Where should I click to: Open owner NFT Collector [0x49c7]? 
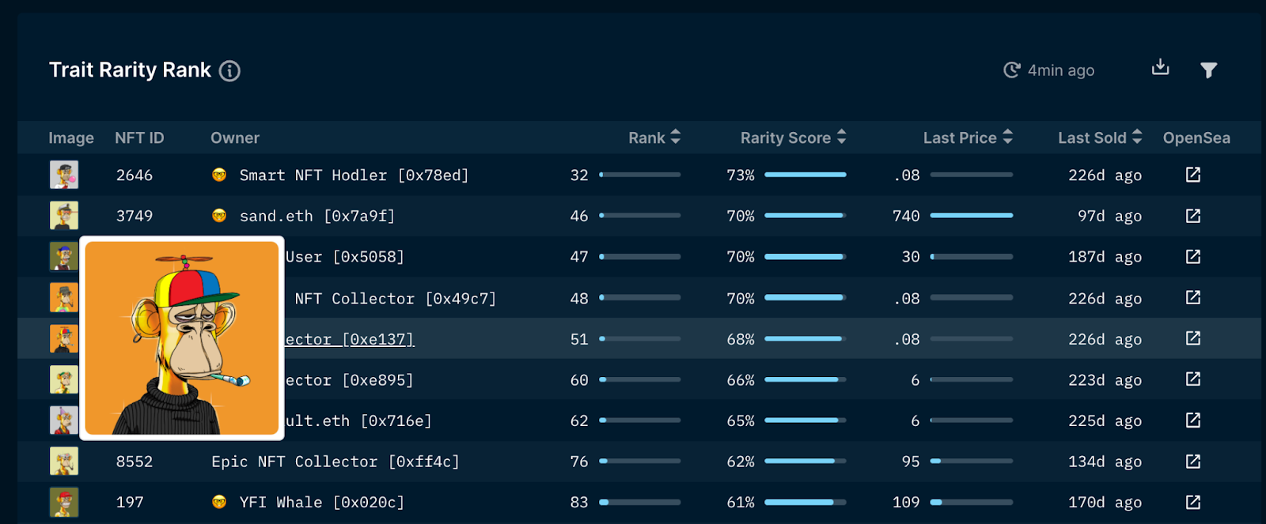tap(396, 299)
